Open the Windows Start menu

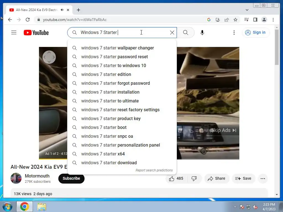click(7, 206)
